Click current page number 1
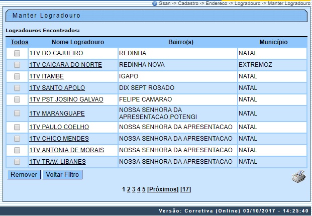Viewport: 312px width, 216px height. pos(124,189)
